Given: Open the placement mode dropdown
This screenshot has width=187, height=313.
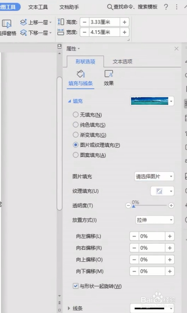Looking at the screenshot, I should [155, 220].
